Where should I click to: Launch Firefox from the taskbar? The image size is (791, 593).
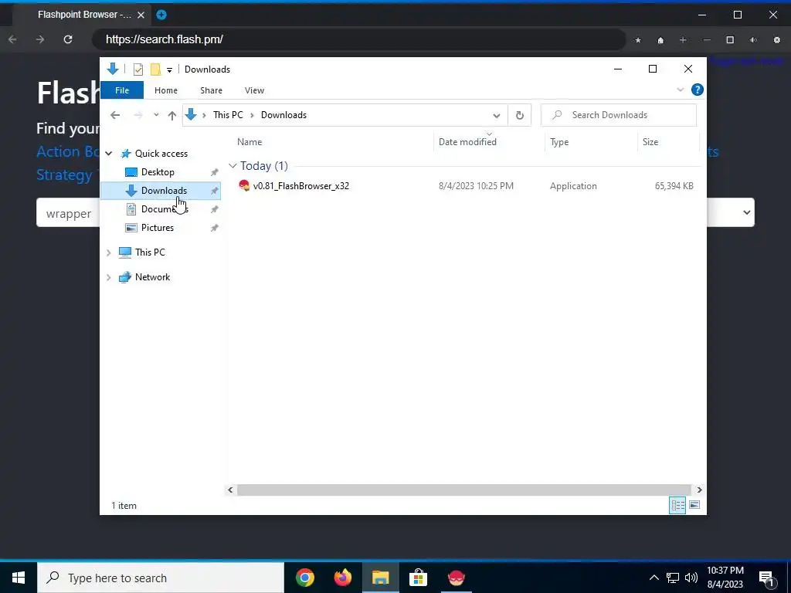click(x=342, y=578)
